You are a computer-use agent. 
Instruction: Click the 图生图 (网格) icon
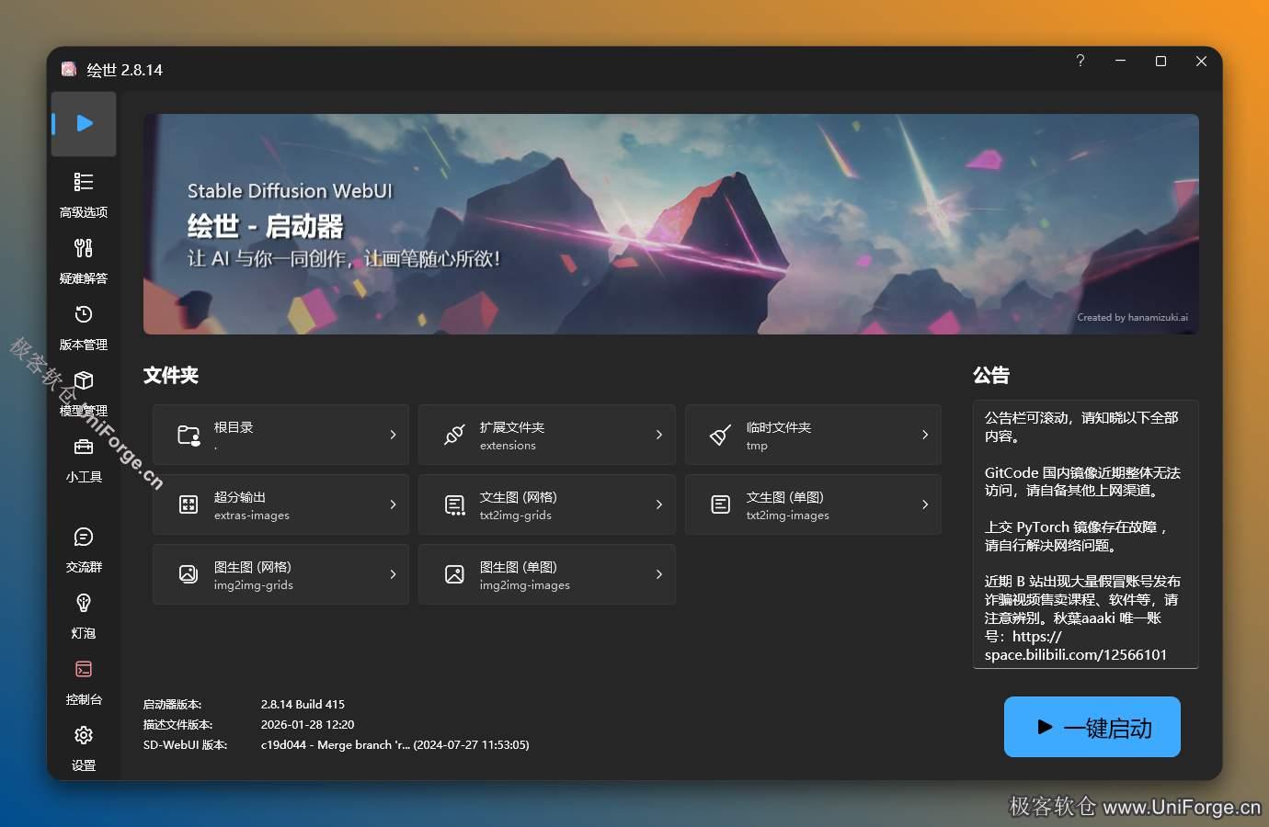189,574
